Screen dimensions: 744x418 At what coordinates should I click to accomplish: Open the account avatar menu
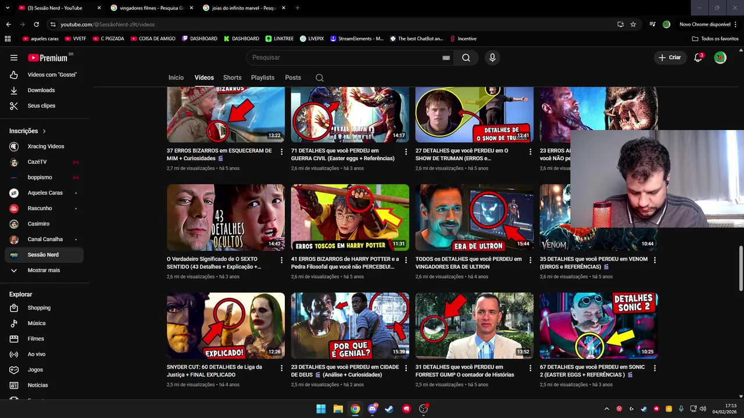coord(720,57)
